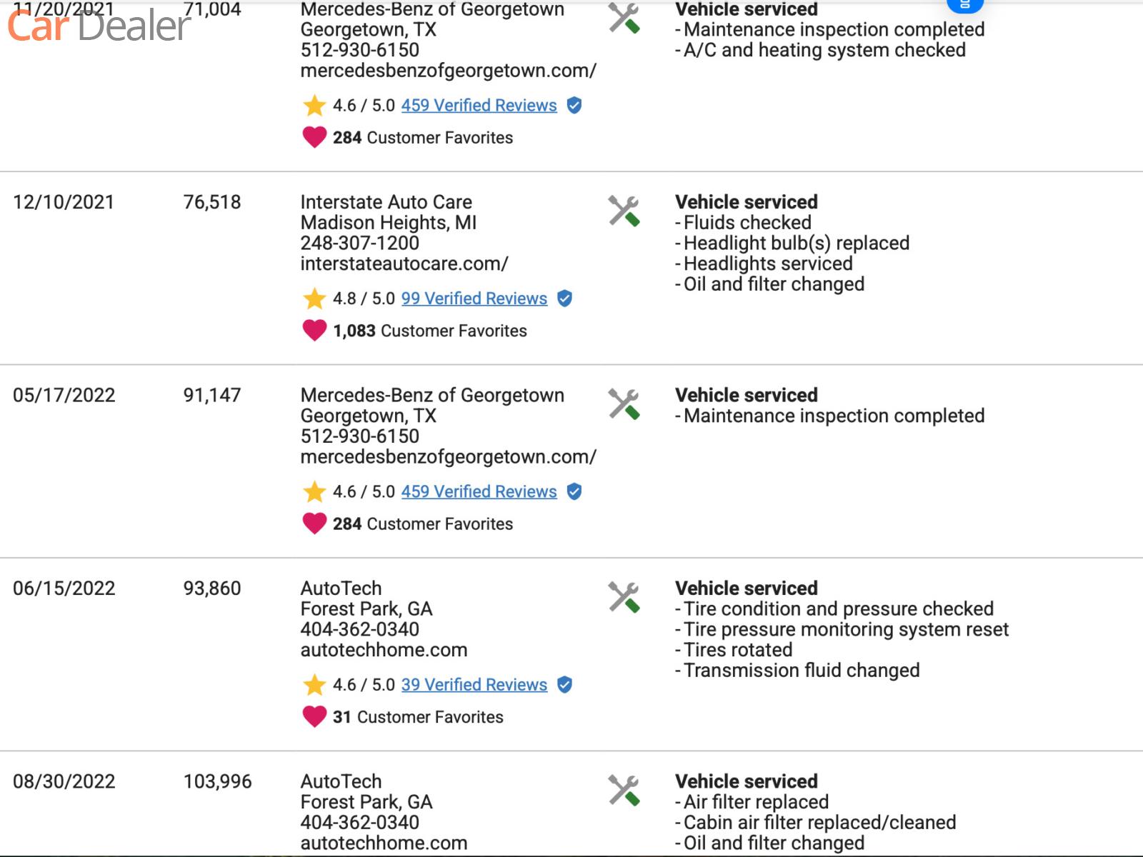Click the gold star beside Interstate Auto Care's 4.8 rating
This screenshot has width=1143, height=857.
tap(314, 299)
